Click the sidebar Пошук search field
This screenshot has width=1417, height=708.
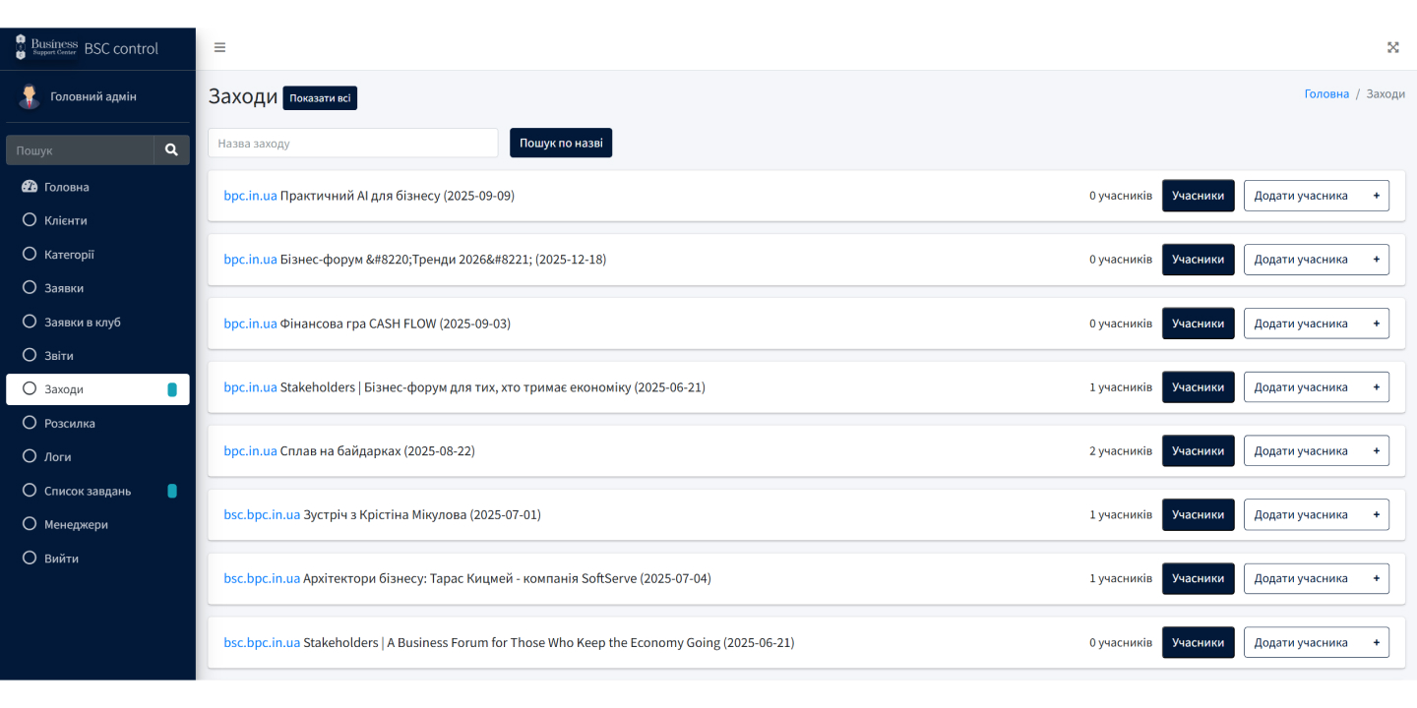tap(80, 150)
